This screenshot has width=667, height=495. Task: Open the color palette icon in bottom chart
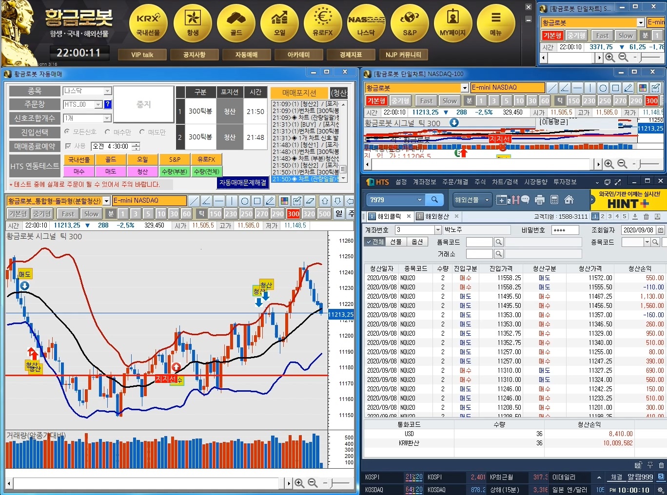click(285, 201)
